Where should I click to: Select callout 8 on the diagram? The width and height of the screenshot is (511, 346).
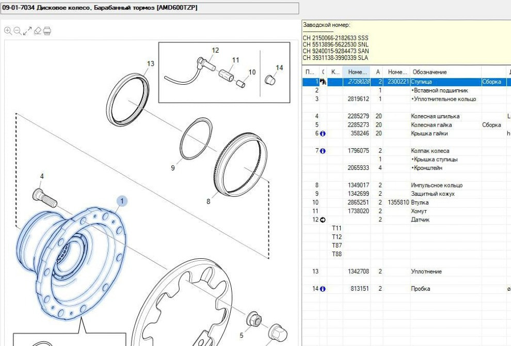(209, 201)
